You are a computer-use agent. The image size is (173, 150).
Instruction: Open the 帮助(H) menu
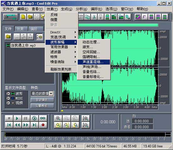click(142, 9)
